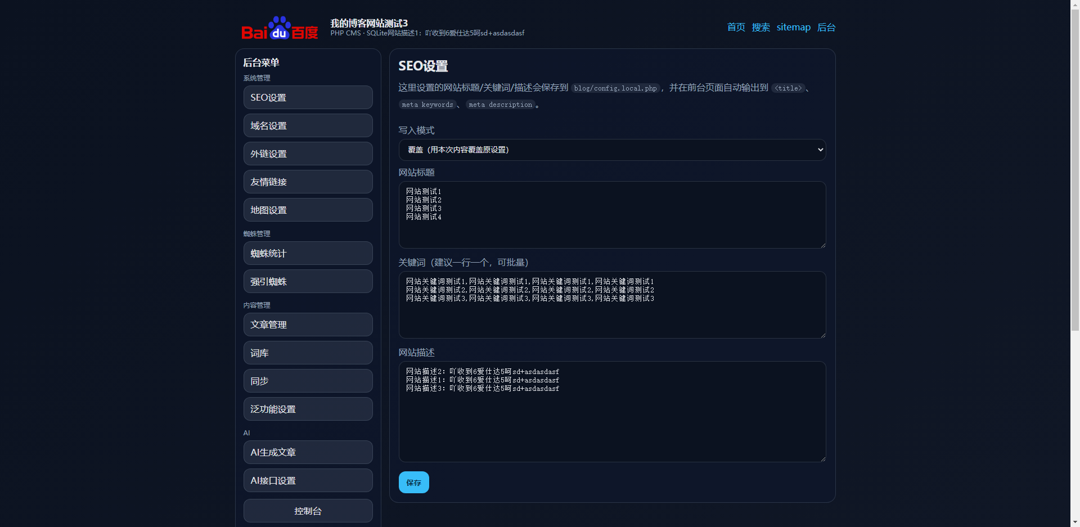1080x527 pixels.
Task: Click the page's vertical scrollbar
Action: tap(1075, 169)
